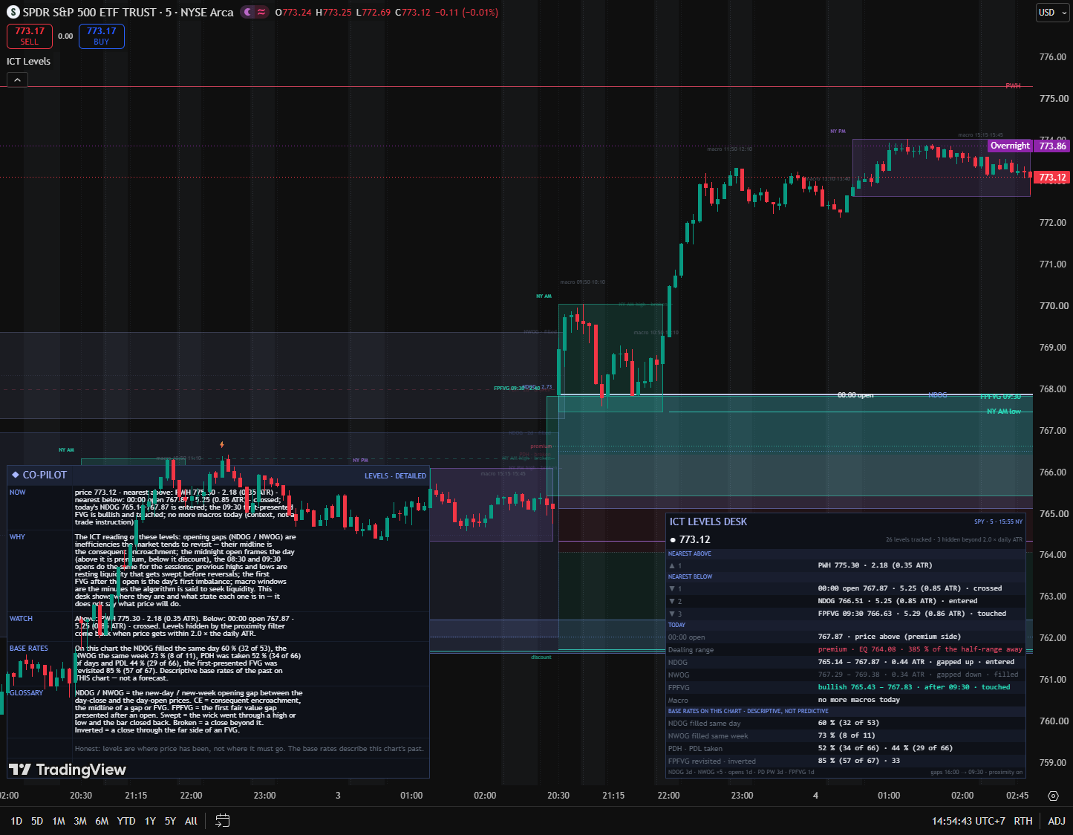Screen dimensions: 1073x835
Task: Open the USD currency dropdown
Action: pyautogui.click(x=1052, y=12)
